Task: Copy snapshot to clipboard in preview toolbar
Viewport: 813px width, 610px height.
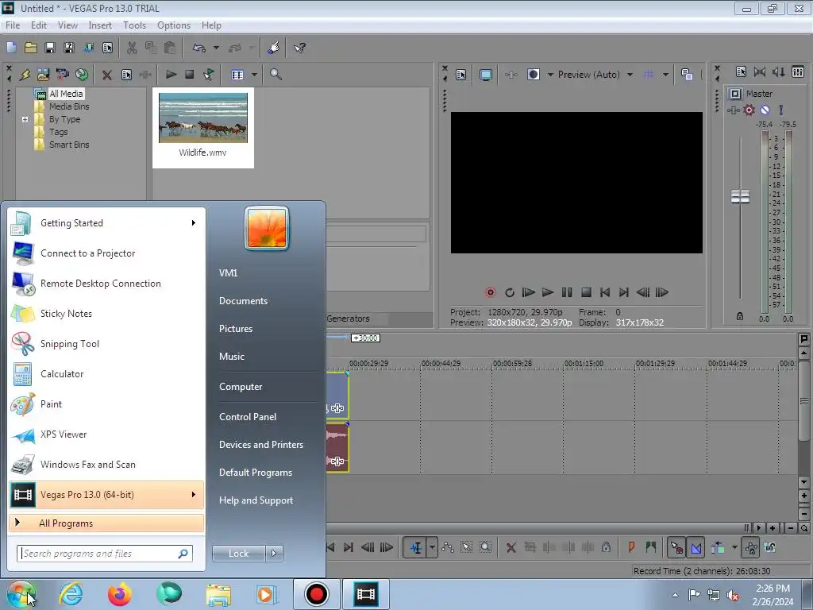Action: tap(687, 75)
